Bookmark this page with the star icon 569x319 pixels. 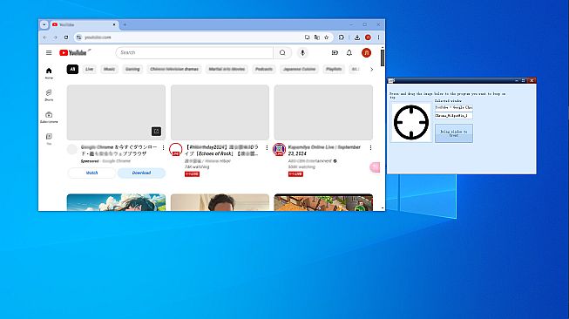[x=326, y=37]
